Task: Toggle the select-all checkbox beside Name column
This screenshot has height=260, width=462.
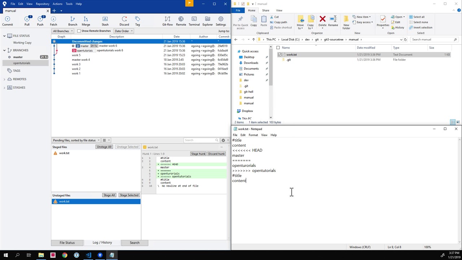Action: tap(278, 48)
